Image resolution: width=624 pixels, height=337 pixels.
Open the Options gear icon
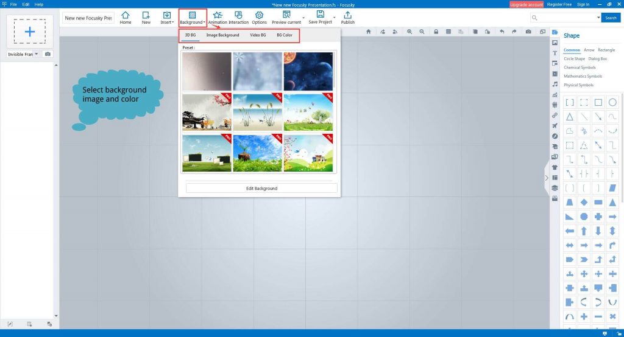point(260,16)
